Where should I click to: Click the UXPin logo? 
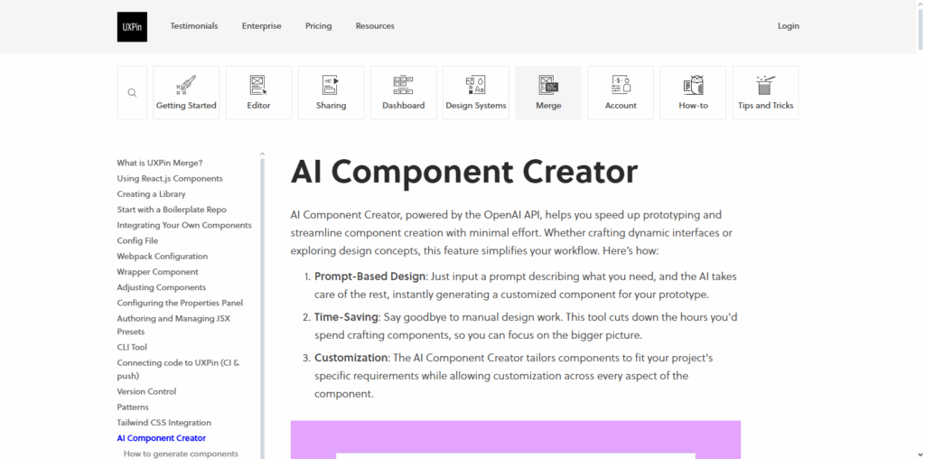132,26
